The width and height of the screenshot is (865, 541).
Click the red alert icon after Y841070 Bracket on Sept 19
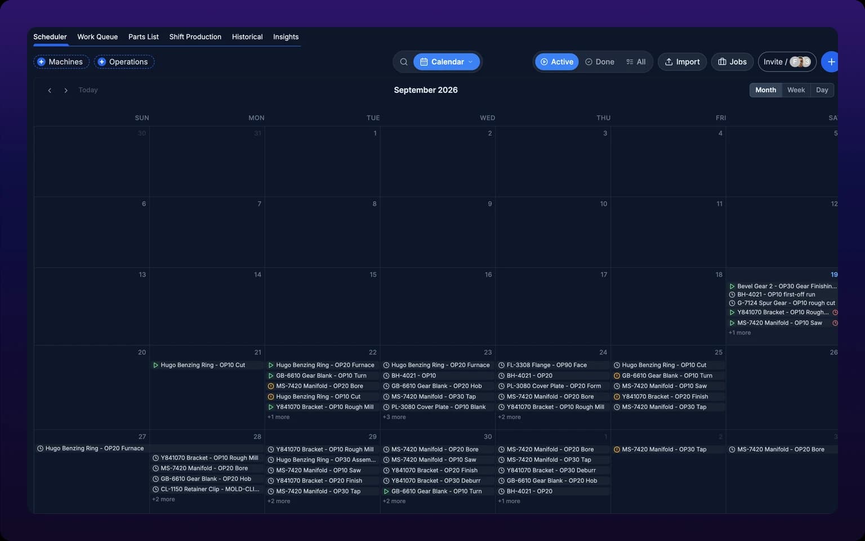coord(835,312)
